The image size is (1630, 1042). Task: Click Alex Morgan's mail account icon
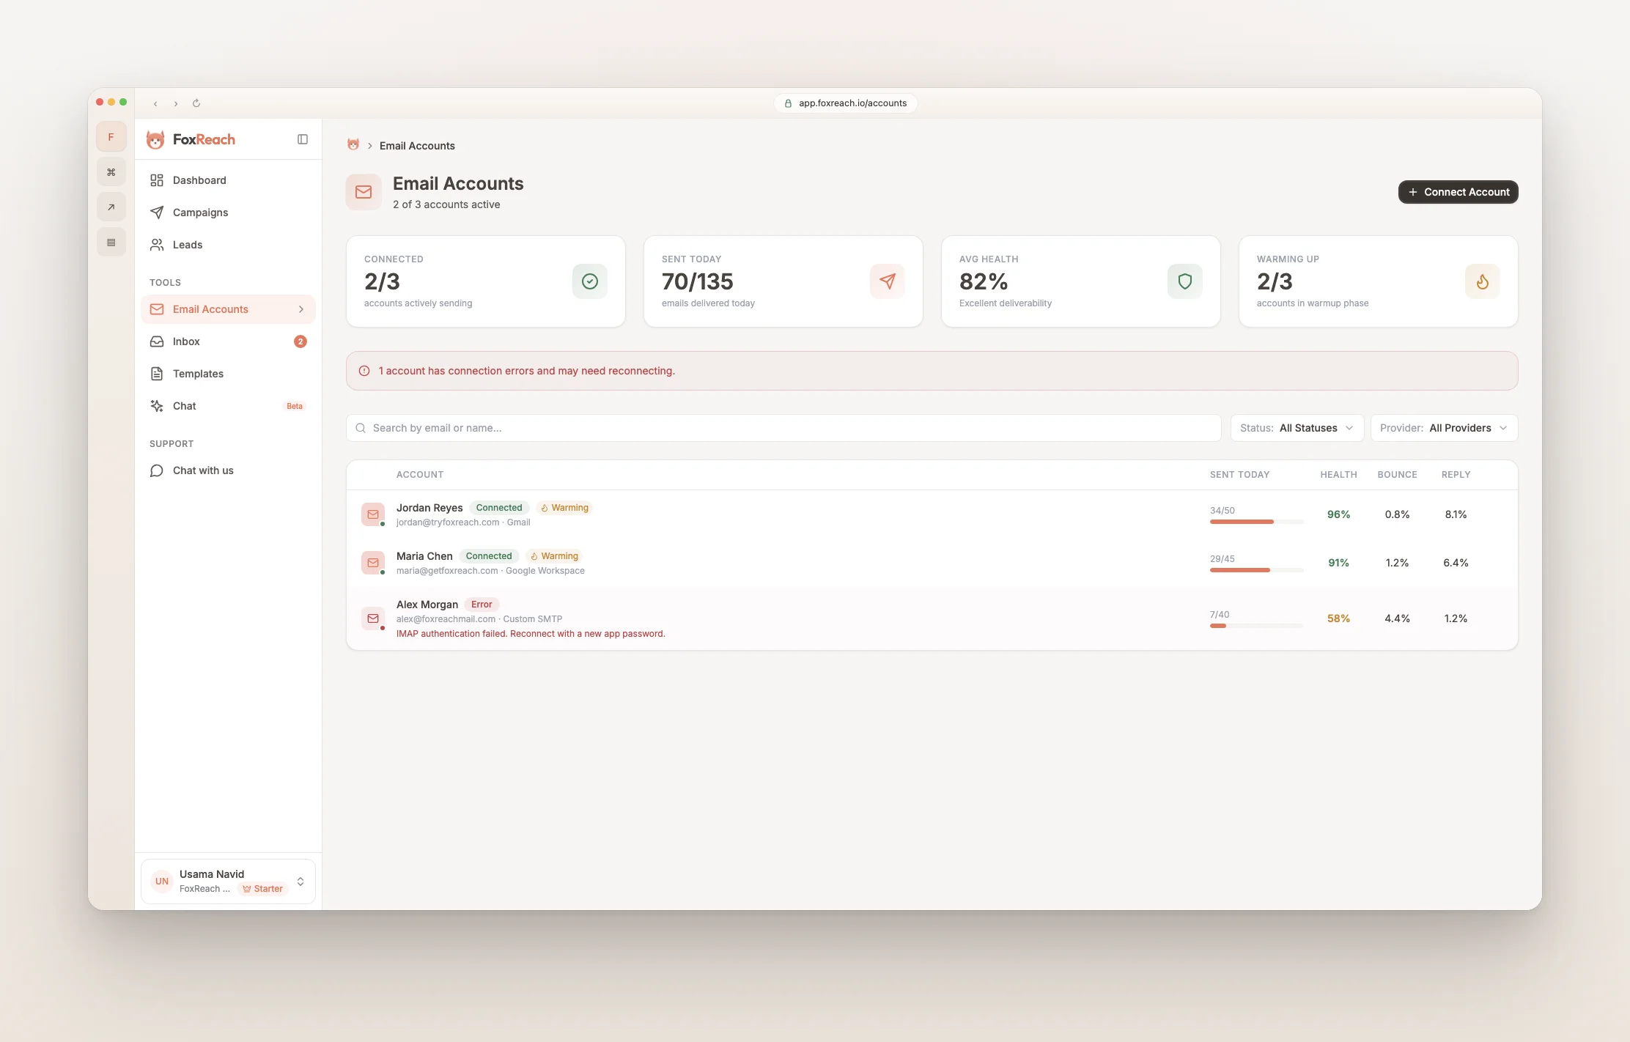coord(373,618)
